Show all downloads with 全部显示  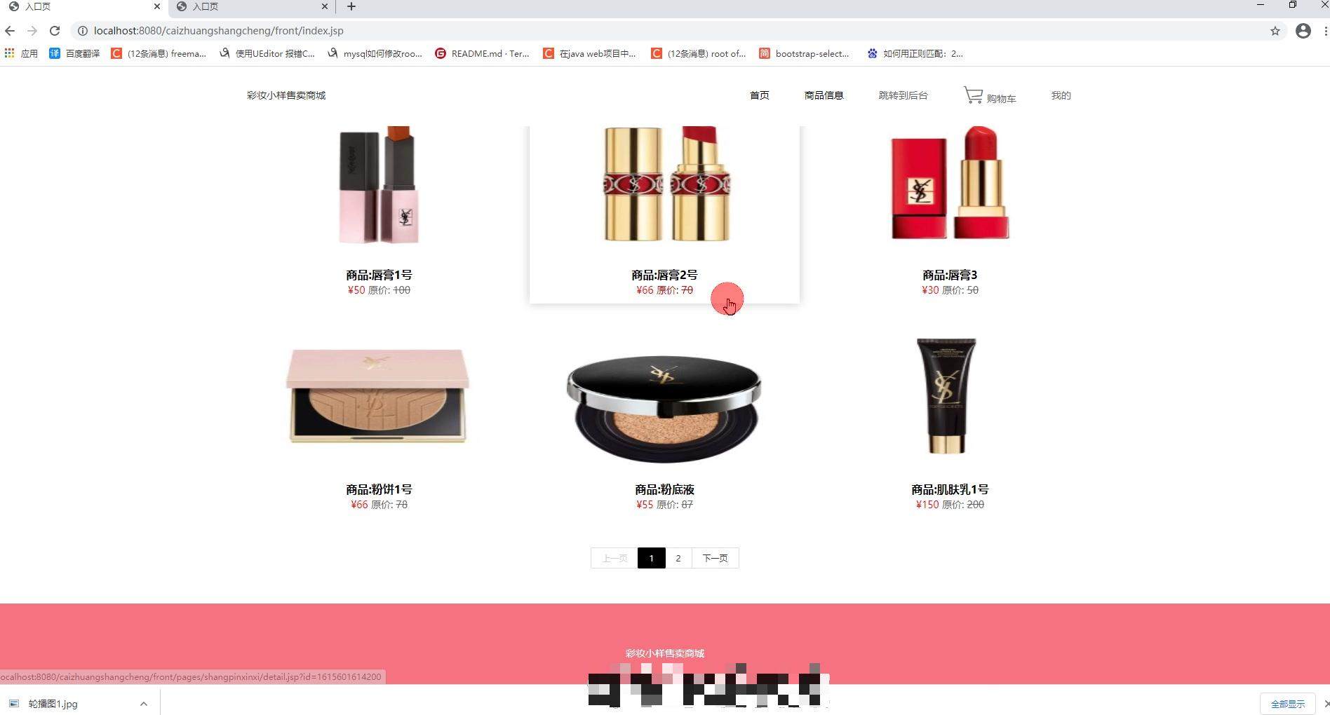(1288, 704)
